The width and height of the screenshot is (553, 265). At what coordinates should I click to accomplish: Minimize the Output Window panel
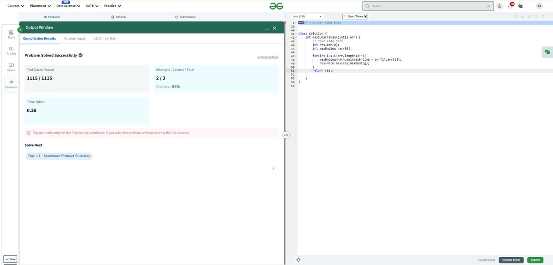point(267,29)
